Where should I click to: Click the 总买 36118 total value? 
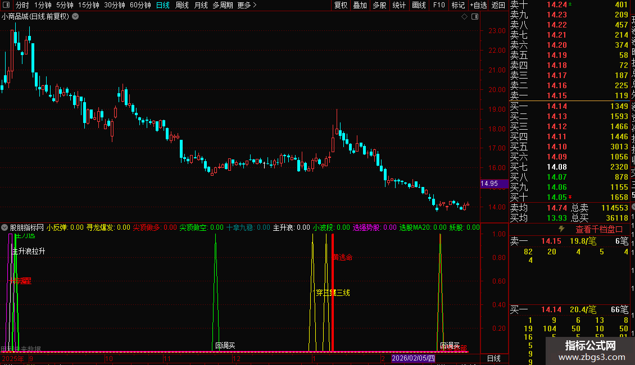pos(617,218)
